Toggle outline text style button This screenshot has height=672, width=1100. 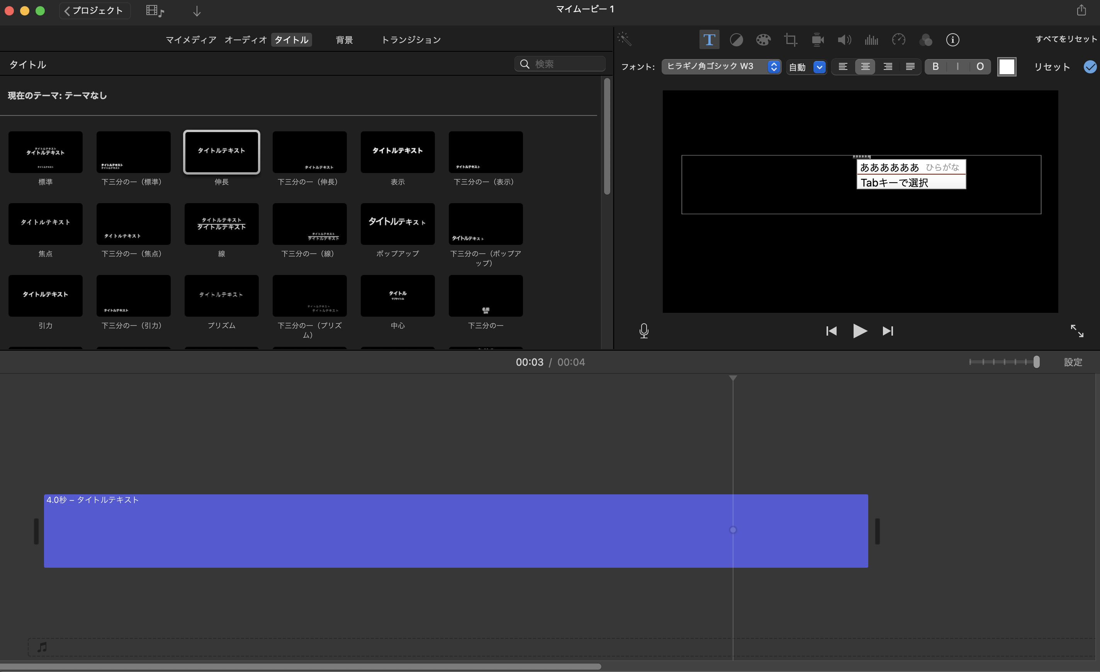click(980, 66)
